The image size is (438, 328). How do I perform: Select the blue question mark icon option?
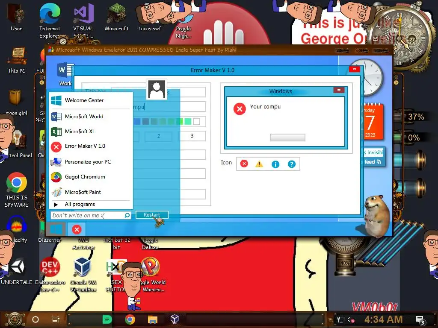(292, 164)
